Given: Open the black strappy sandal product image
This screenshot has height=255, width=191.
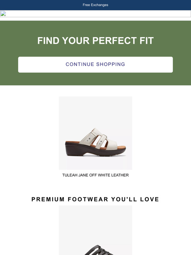Looking at the screenshot, I should [x=95, y=230].
